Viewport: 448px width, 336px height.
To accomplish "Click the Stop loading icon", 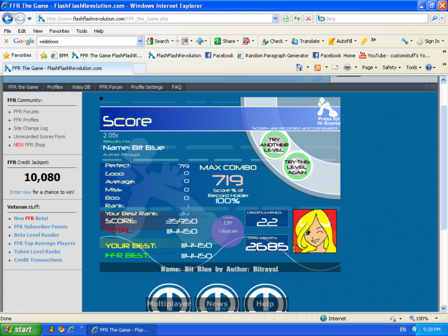I will (308, 19).
